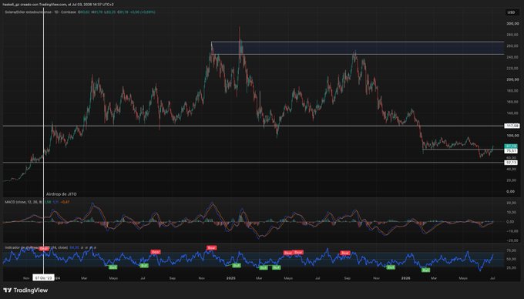
Task: Click the header text 'creado con TradingView.com'
Action: click(x=44, y=5)
